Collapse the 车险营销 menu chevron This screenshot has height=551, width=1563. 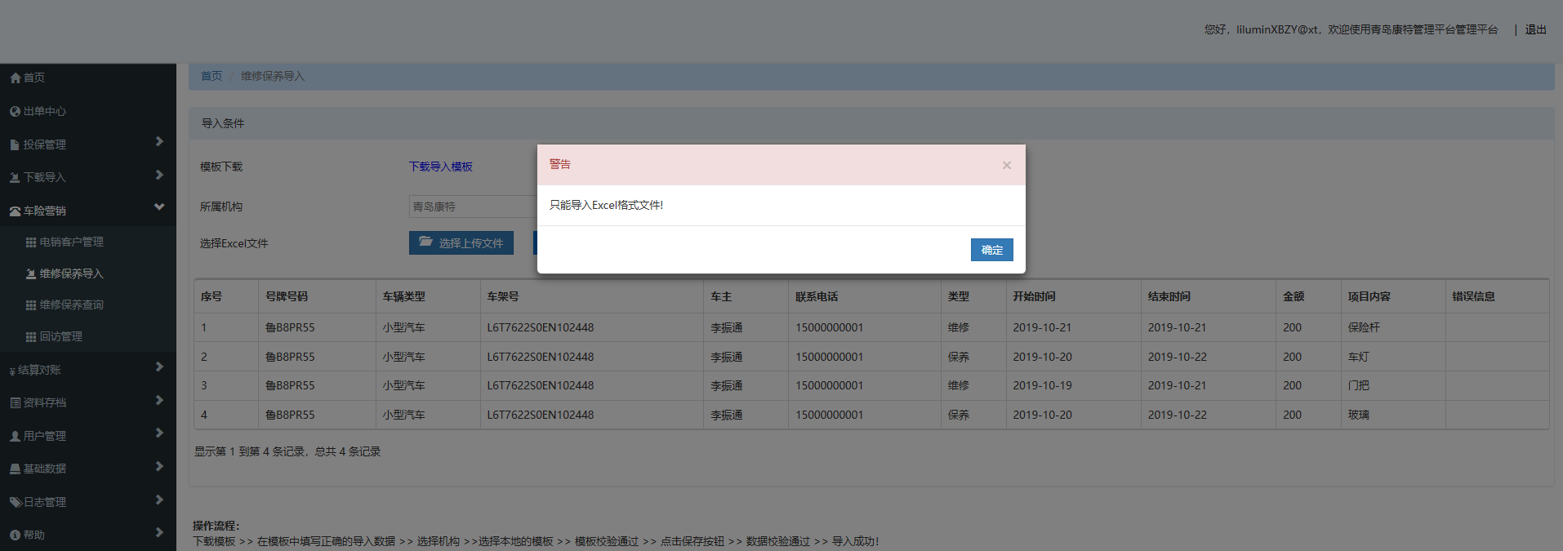(x=159, y=207)
